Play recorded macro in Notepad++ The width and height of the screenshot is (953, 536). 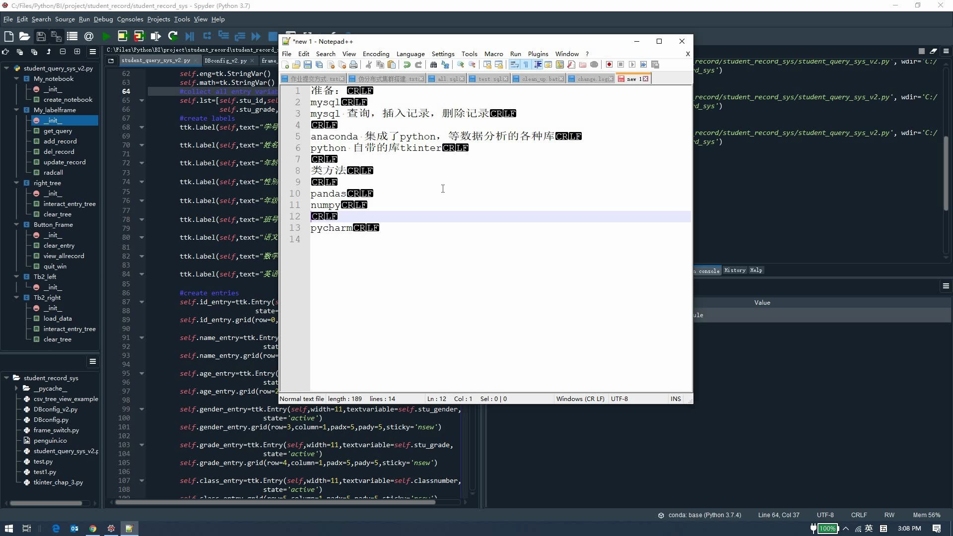[x=632, y=65]
